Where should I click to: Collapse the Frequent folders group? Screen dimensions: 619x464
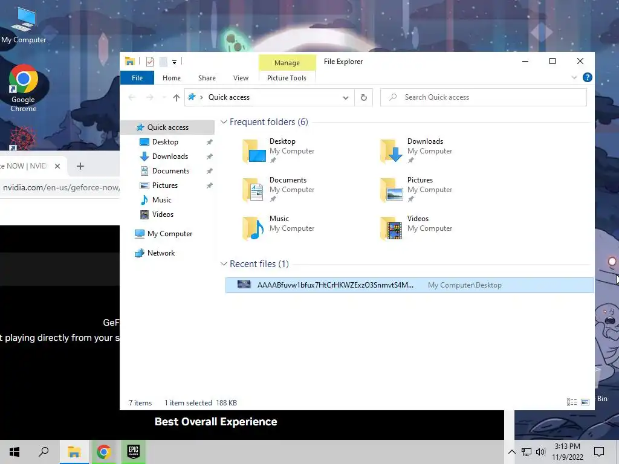click(x=224, y=122)
